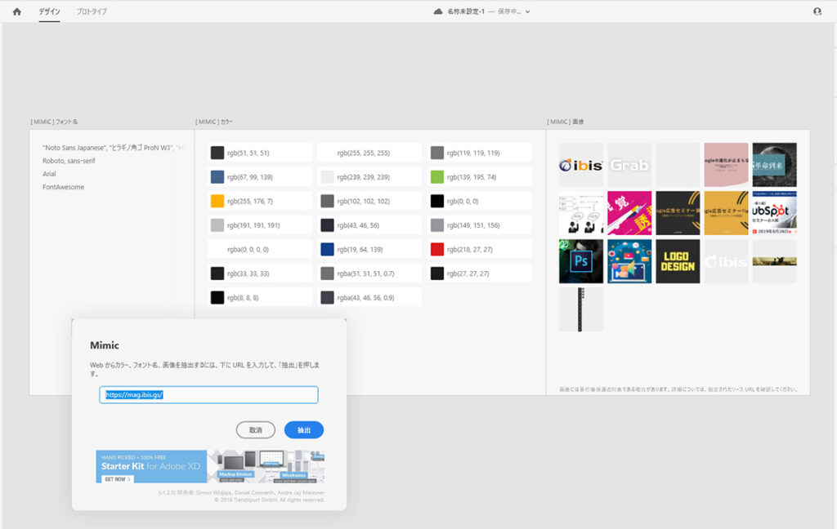Viewport: 837px width, 529px height.
Task: Select the rgb(218, 27, 27) red swatch
Action: click(x=437, y=250)
